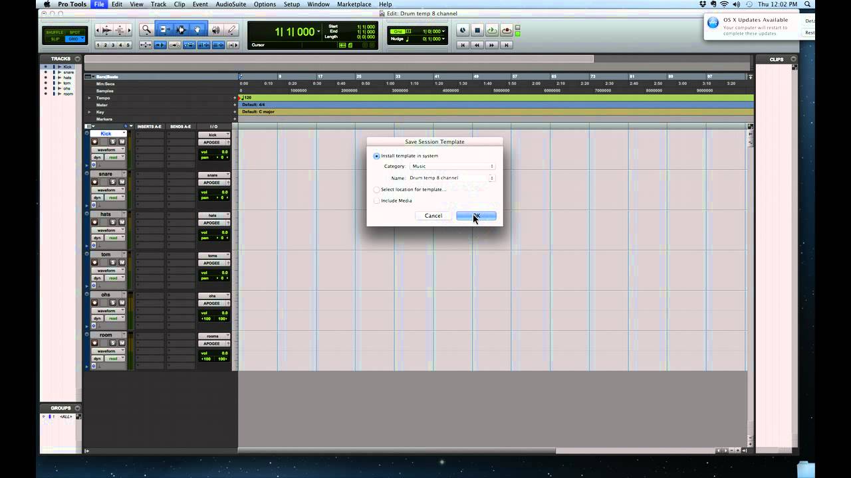Select the Scrubber speaker tool

click(x=215, y=30)
